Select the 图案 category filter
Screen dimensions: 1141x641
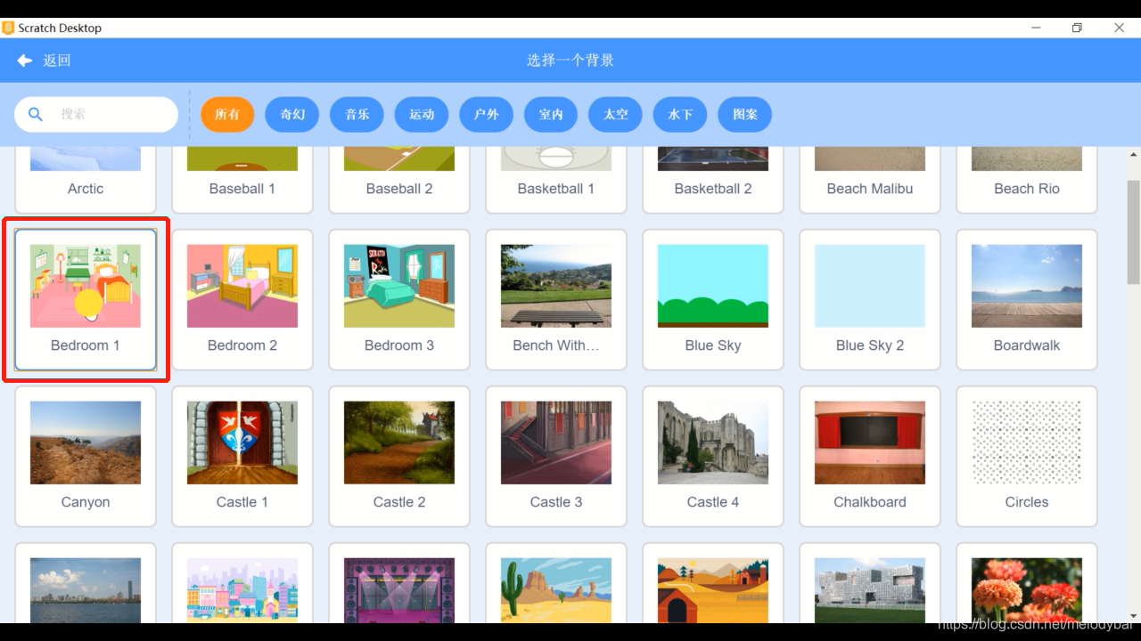point(745,114)
